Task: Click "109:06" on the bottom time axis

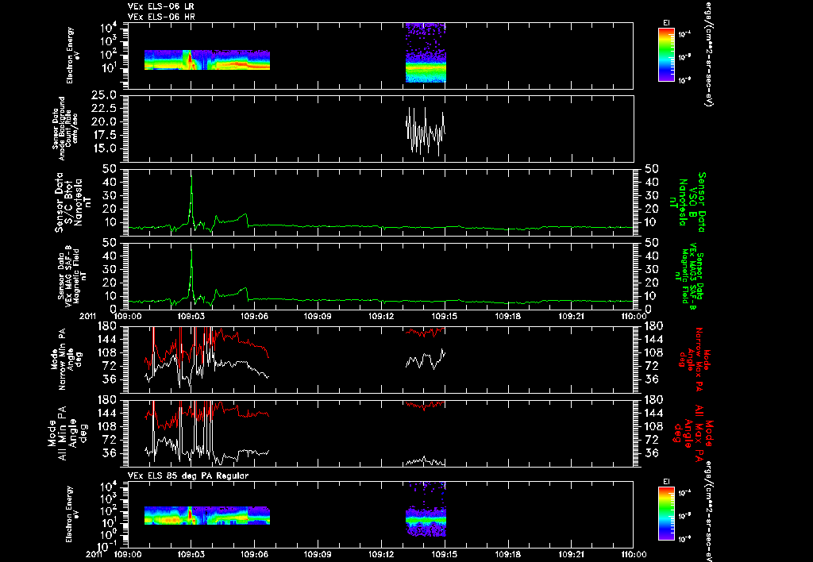Action: click(x=255, y=554)
